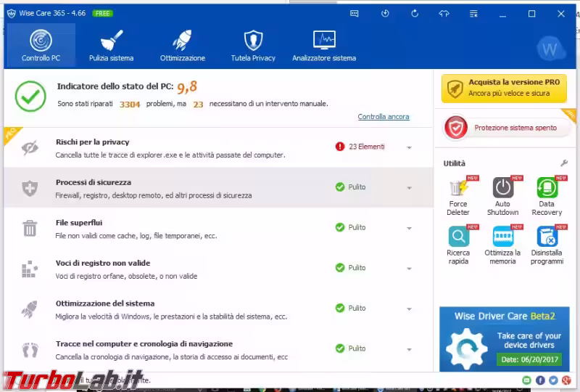Click Acquista la versione PRO button
Viewport: 580px width, 392px height.
click(505, 88)
